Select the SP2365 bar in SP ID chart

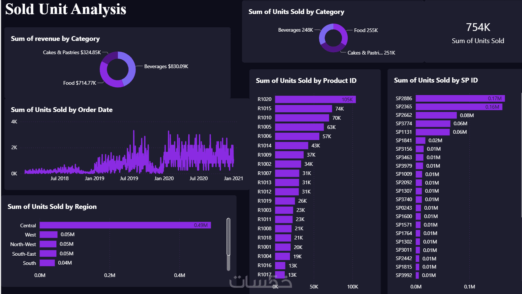[x=459, y=107]
